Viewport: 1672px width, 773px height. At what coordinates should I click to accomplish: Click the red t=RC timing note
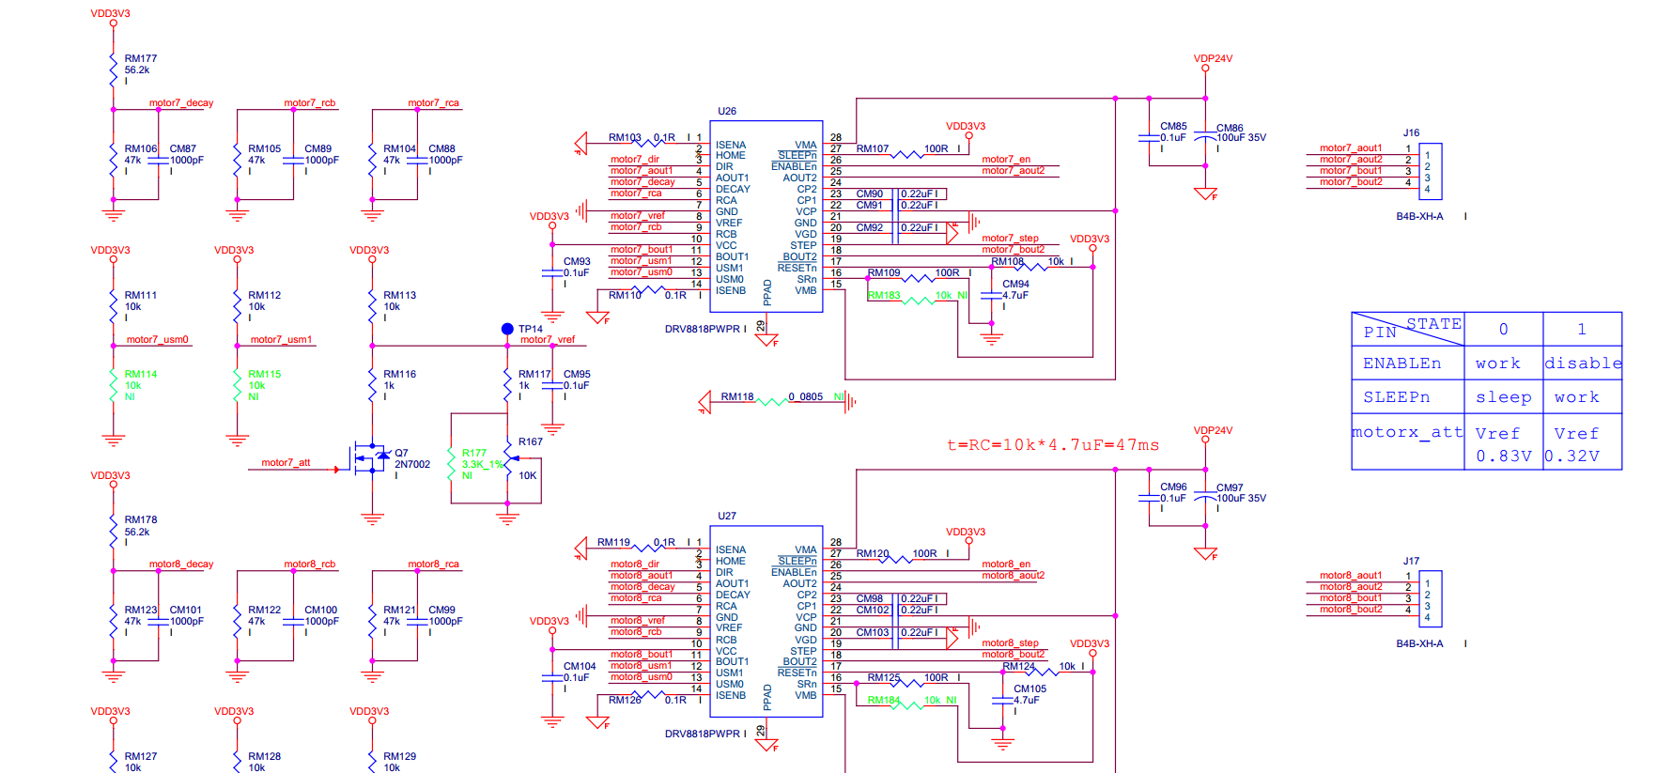1053,444
